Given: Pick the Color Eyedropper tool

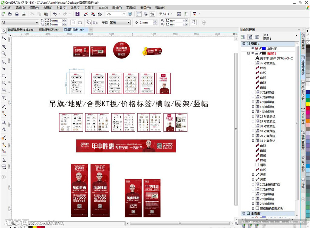Looking at the screenshot, I should tap(4, 138).
